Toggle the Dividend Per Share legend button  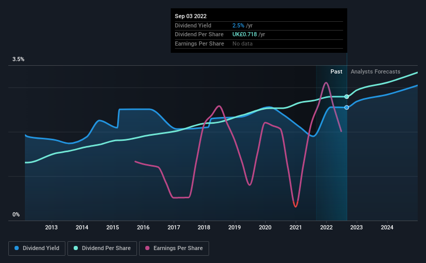[102, 249]
